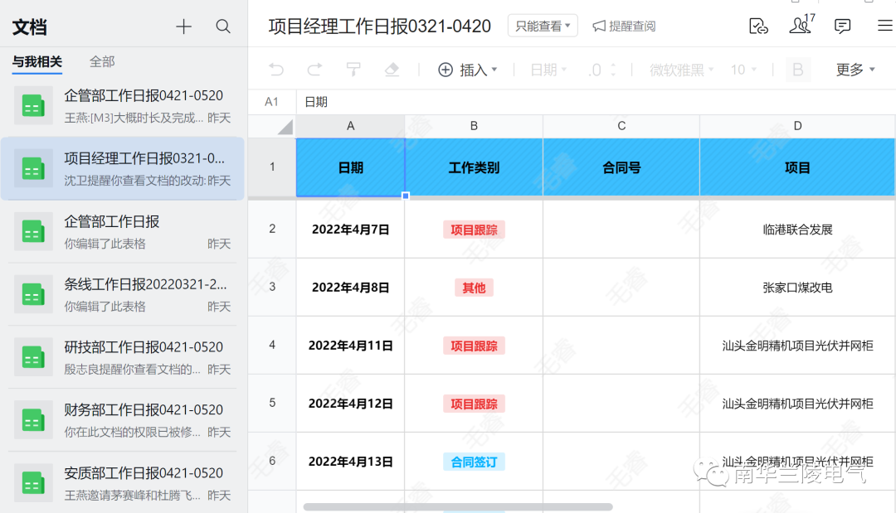
Task: Click the eraser clear-format icon
Action: pyautogui.click(x=392, y=70)
